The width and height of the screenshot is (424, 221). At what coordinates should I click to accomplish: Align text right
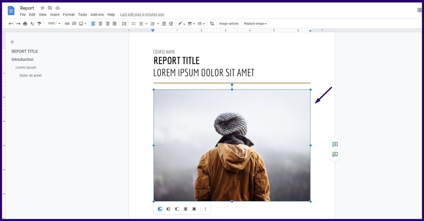[108, 24]
